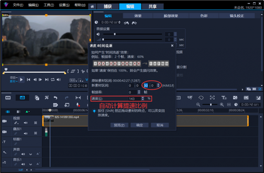The image size is (264, 173).
Task: Click the home tab icon
Action: pyautogui.click(x=92, y=7)
